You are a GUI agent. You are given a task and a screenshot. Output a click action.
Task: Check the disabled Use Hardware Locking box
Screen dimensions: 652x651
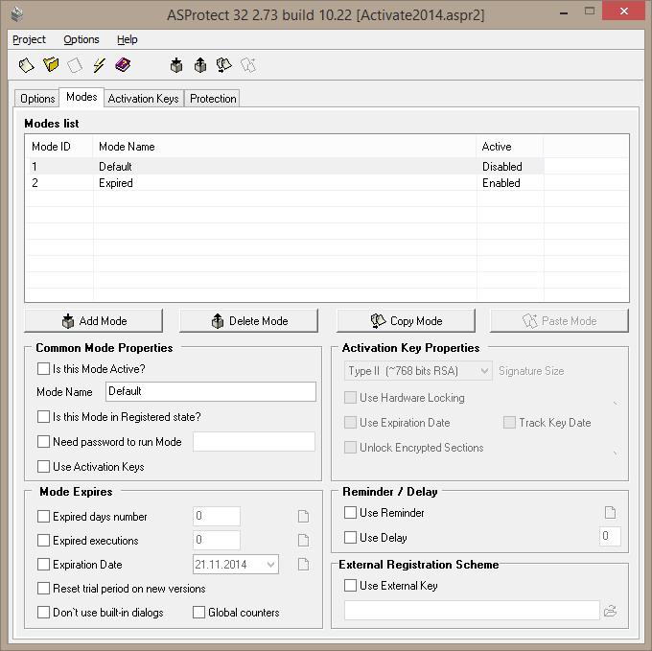[x=350, y=398]
